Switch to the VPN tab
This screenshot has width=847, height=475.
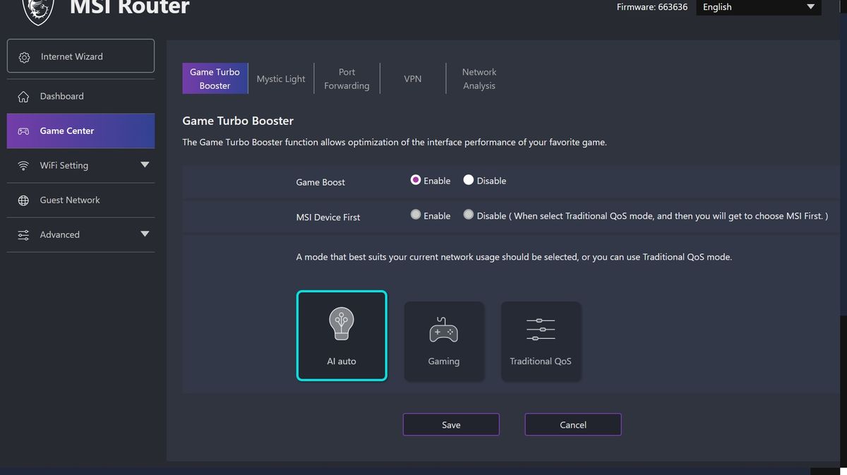413,79
